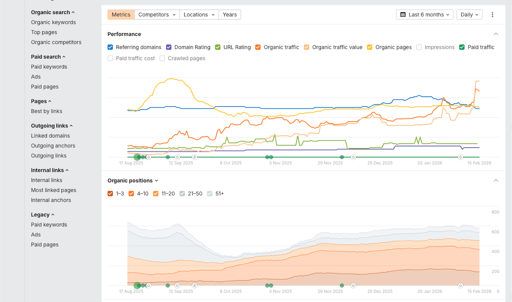Collapse the Organic positions section chevron
512x302 pixels.
click(x=496, y=181)
